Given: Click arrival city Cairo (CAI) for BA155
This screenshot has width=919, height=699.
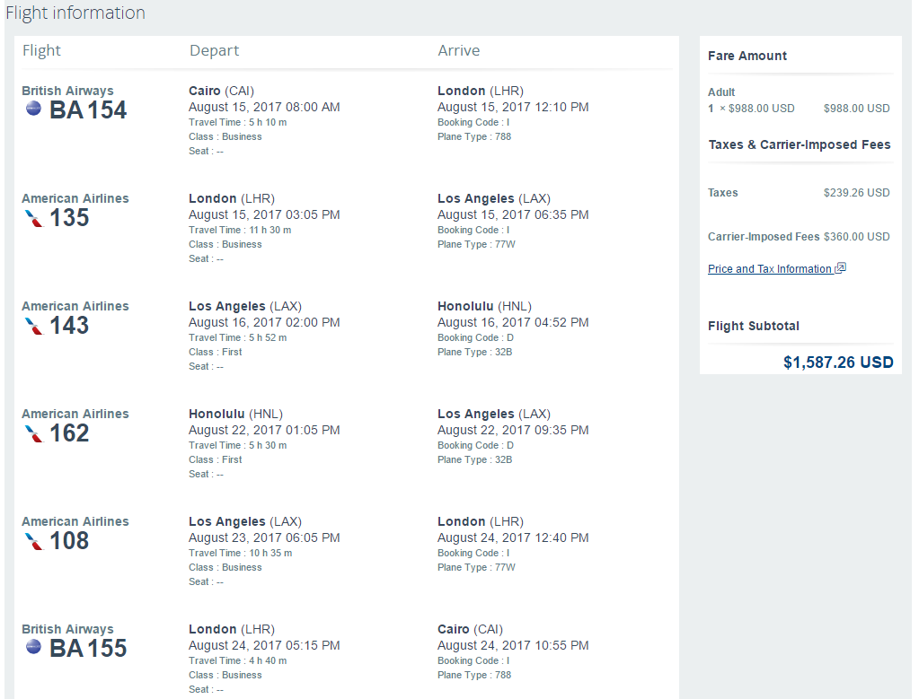Looking at the screenshot, I should (x=470, y=629).
